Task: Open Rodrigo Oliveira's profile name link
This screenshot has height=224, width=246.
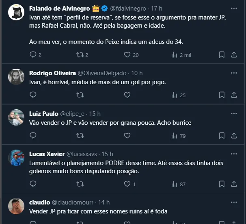Action: 52,73
